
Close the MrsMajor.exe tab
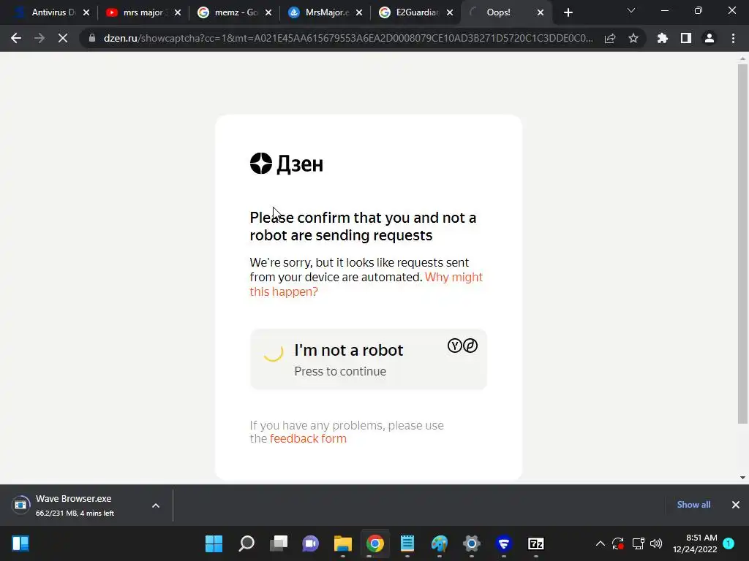(359, 13)
